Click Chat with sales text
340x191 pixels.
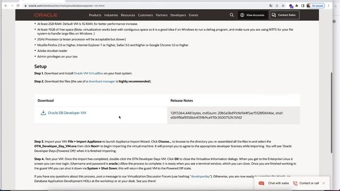pos(278,183)
